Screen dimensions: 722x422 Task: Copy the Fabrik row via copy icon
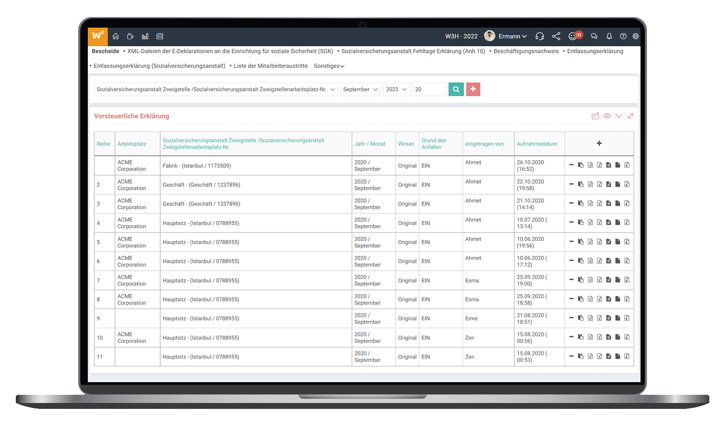pyautogui.click(x=581, y=165)
